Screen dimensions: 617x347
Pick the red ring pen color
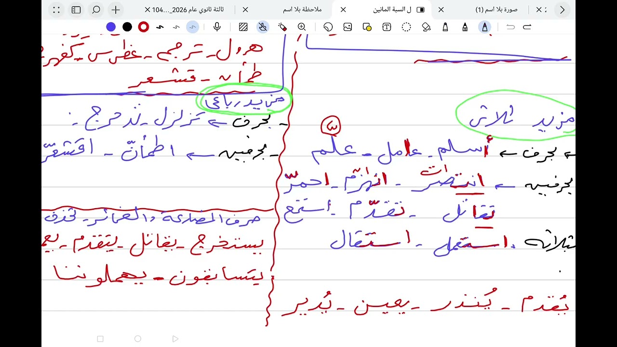pos(144,27)
